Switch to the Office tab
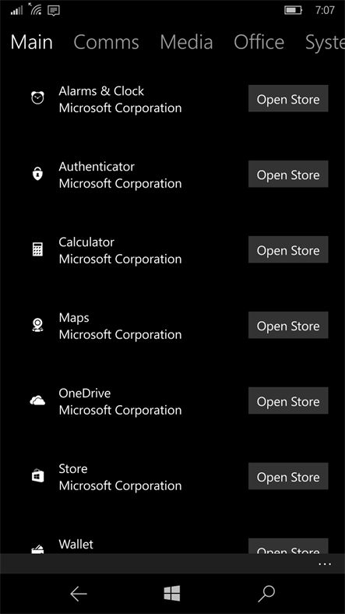This screenshot has height=614, width=345. 259,42
